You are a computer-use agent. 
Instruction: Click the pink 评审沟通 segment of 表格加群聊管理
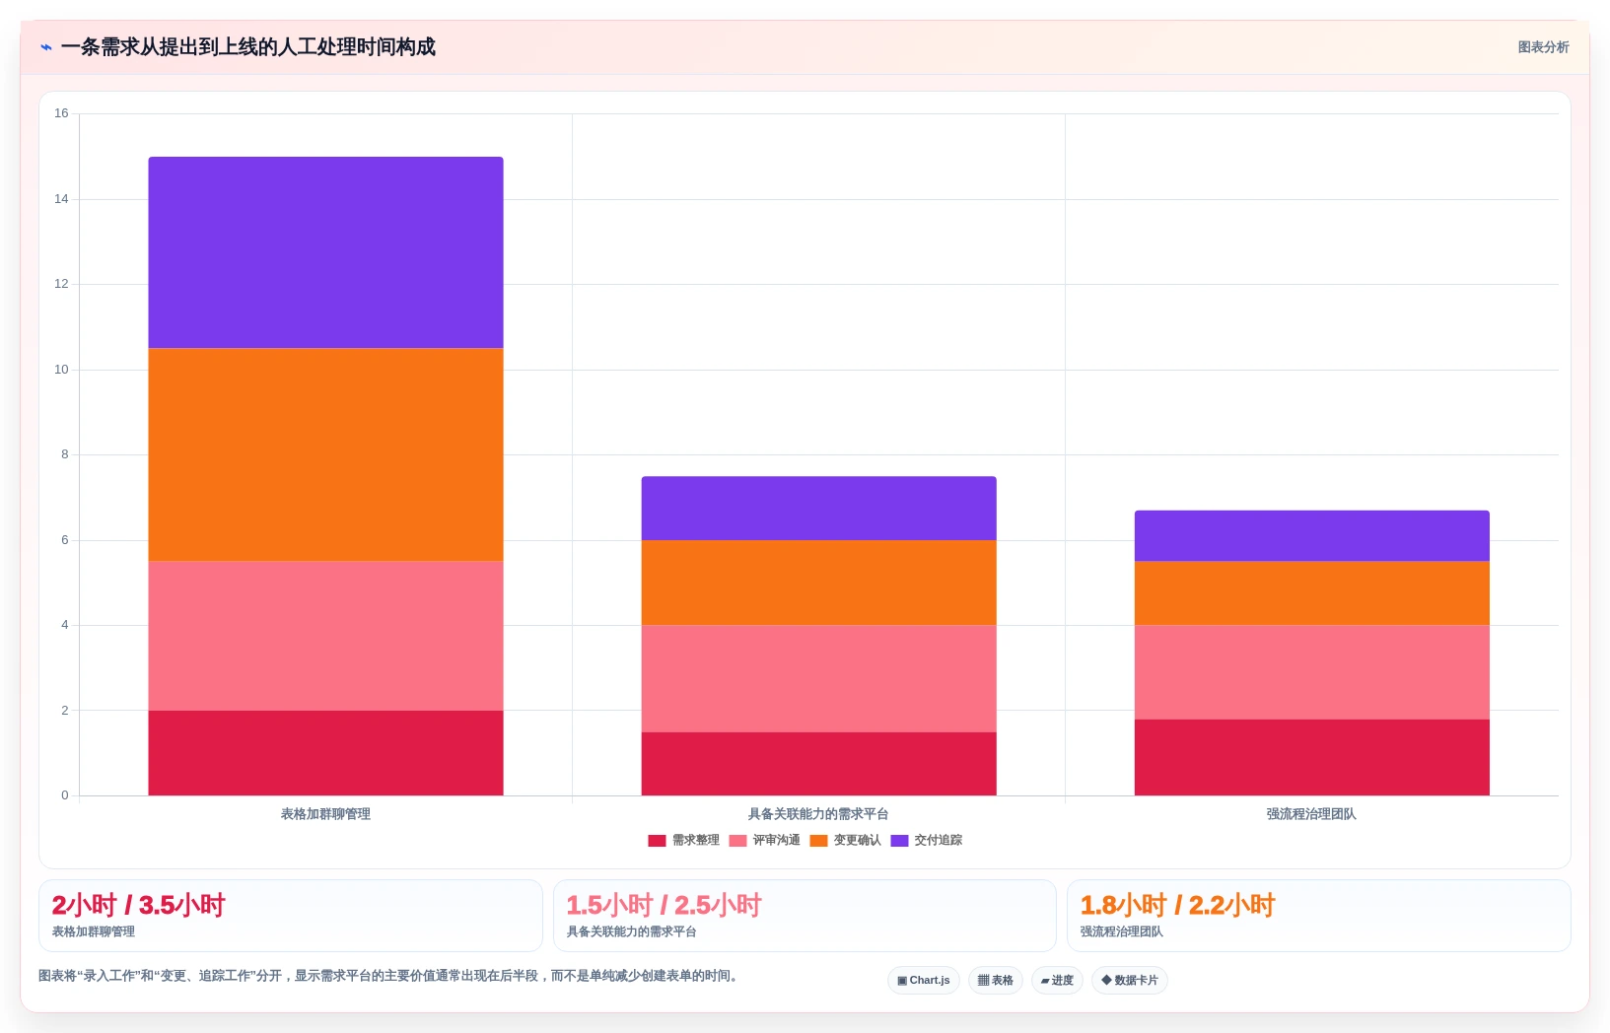(x=325, y=636)
